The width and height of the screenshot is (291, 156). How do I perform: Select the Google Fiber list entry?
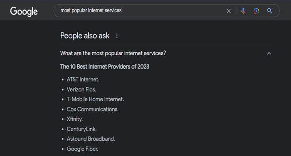click(83, 149)
